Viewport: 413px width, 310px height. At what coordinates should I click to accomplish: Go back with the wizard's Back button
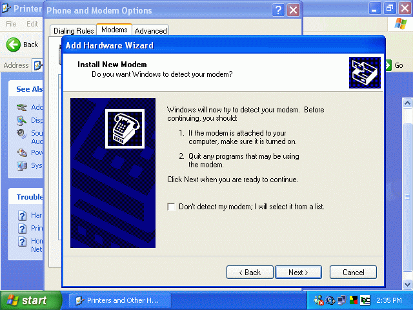(x=250, y=273)
